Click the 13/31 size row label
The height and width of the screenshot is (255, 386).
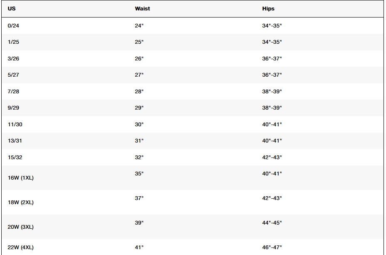15,141
